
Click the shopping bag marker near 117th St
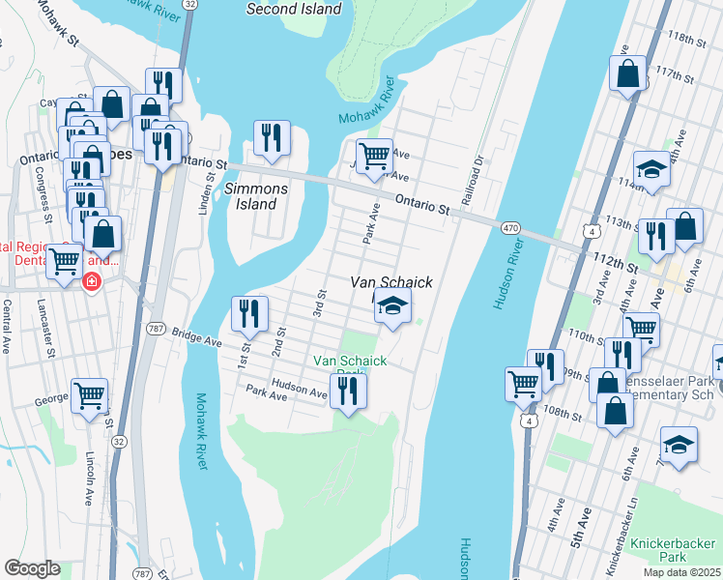coord(627,75)
